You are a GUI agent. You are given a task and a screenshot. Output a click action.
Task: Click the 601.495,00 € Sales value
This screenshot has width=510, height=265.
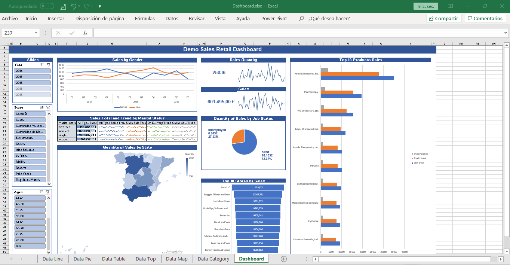coord(221,102)
